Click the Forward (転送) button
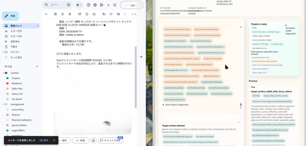This screenshot has height=146, width=306. pos(80,140)
